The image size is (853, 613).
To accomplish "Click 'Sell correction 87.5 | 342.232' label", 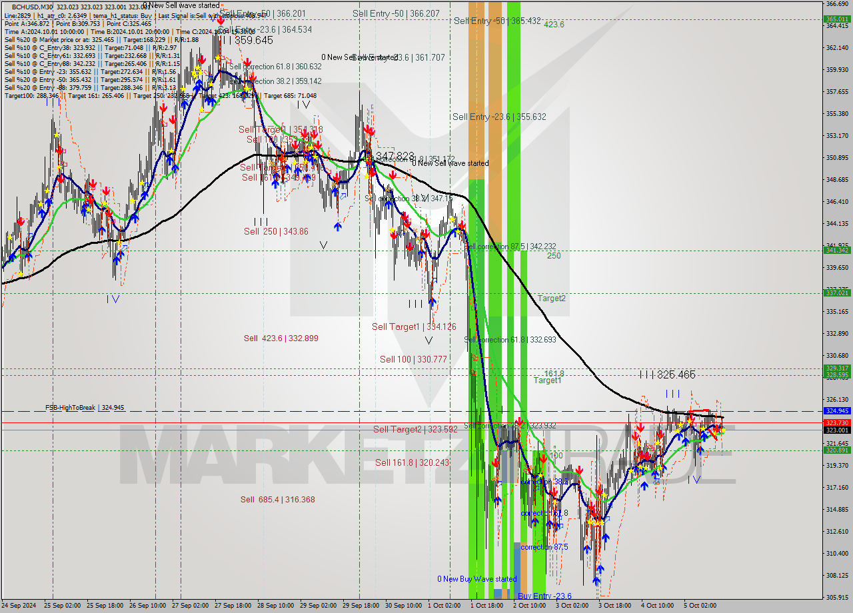I will (510, 247).
